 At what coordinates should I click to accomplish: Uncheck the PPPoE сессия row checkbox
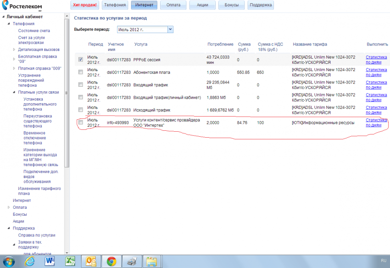(x=81, y=60)
